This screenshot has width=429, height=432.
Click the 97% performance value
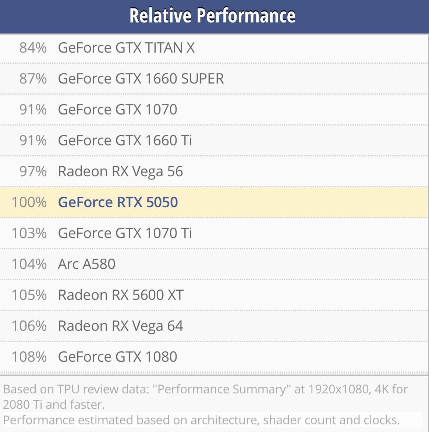(33, 171)
